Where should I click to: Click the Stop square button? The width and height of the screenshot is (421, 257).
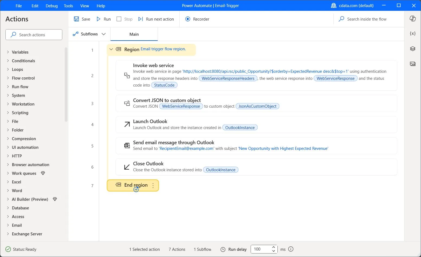tap(119, 19)
